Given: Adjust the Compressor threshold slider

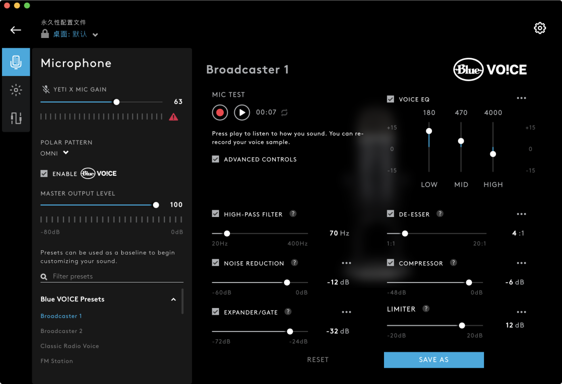Looking at the screenshot, I should point(435,283).
